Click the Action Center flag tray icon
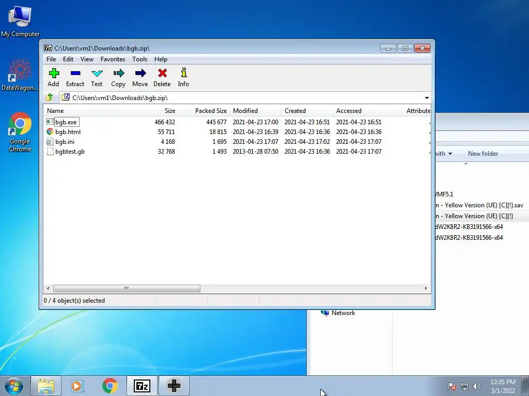529x396 pixels. point(452,386)
